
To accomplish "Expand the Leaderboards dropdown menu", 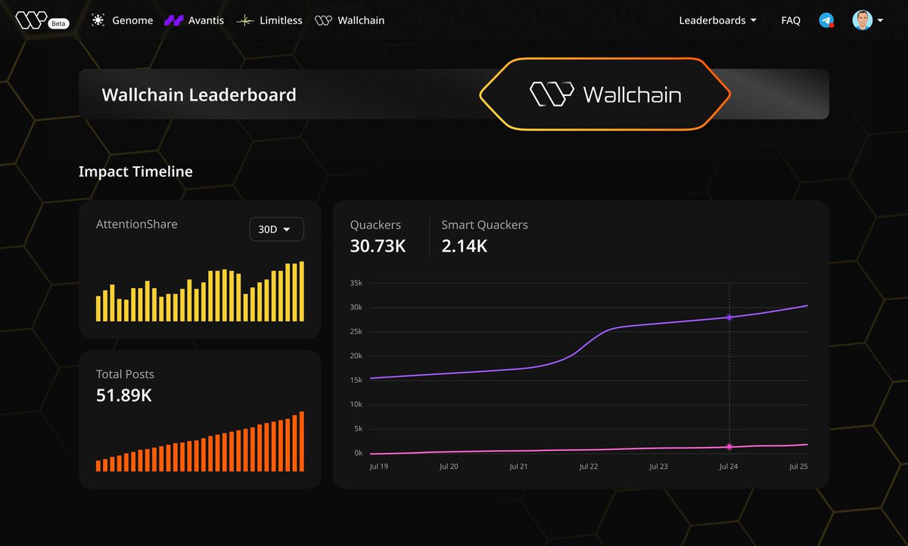I will pos(717,20).
